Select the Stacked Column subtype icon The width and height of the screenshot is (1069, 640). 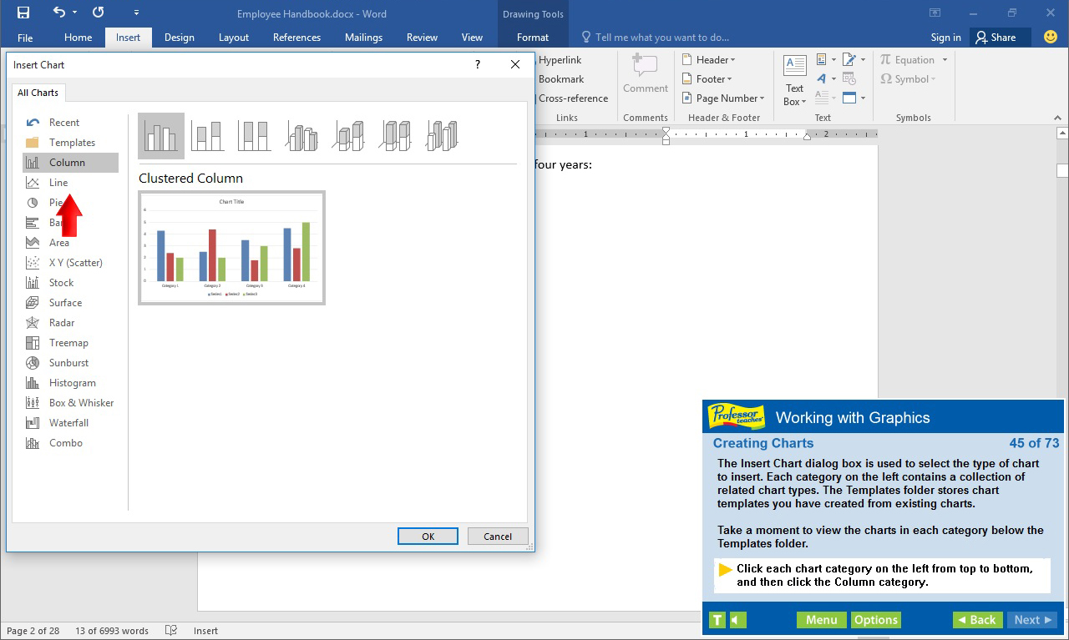click(207, 134)
